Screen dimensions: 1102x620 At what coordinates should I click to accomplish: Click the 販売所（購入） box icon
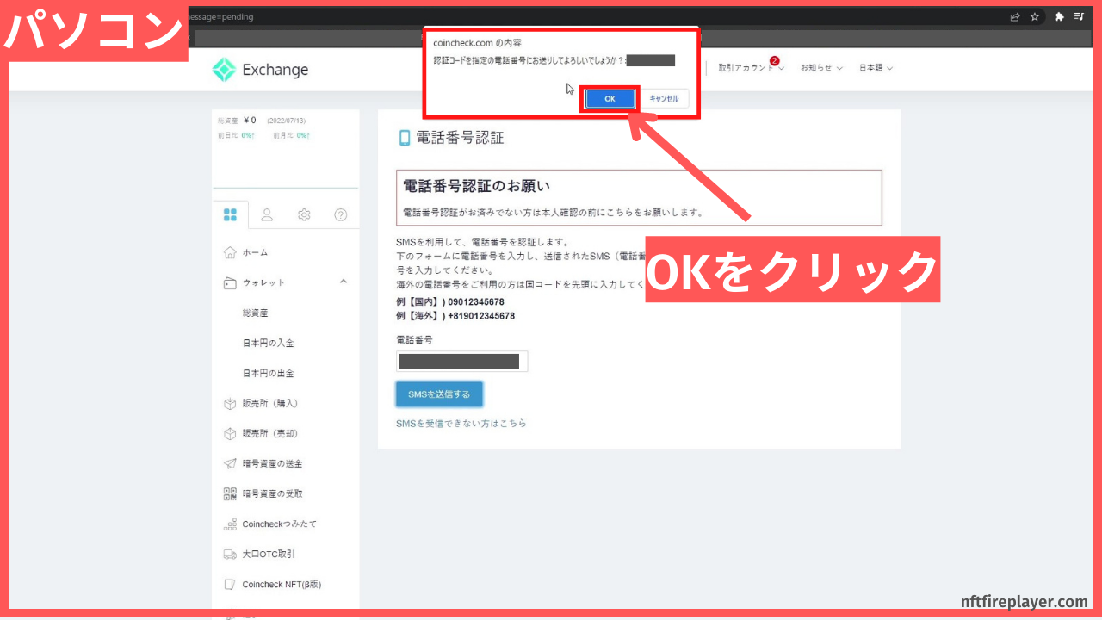click(x=230, y=403)
